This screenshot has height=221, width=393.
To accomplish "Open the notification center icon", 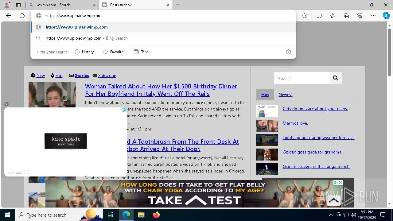I will tap(383, 215).
